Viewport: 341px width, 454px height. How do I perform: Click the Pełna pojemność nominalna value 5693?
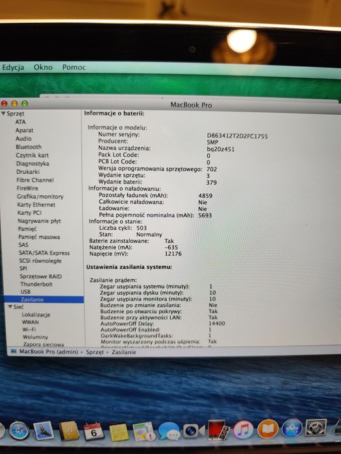click(205, 215)
